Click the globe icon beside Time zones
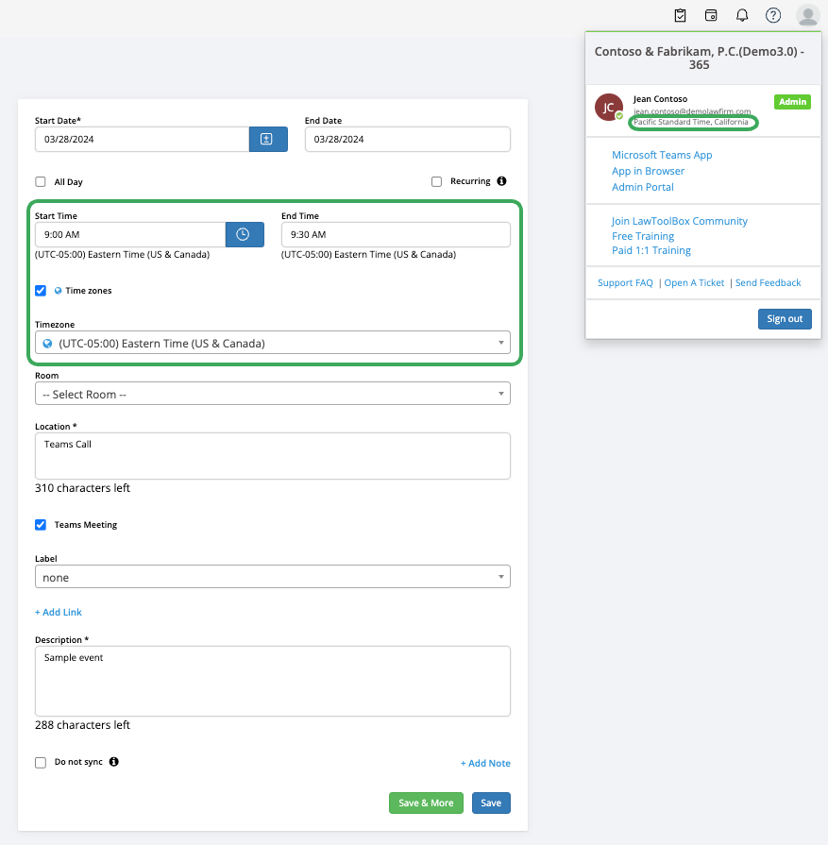Image resolution: width=828 pixels, height=845 pixels. pos(58,291)
